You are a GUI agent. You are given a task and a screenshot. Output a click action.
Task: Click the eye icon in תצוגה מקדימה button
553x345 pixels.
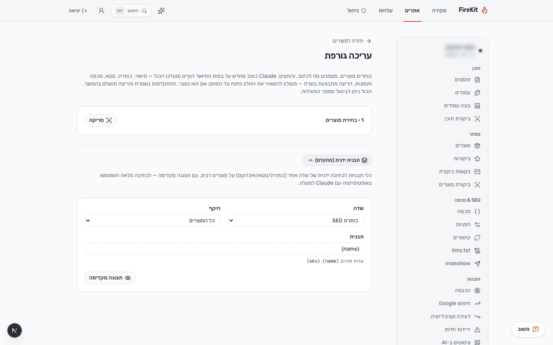click(128, 278)
